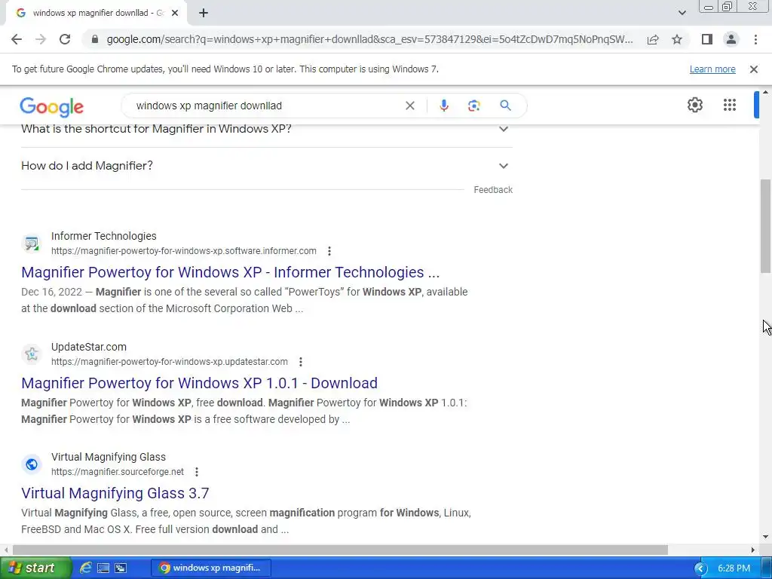Share this page with the share icon

pos(653,39)
